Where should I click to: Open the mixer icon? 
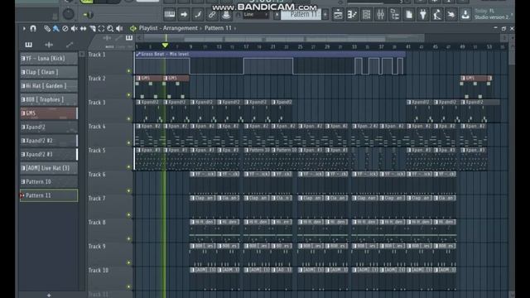coord(381,15)
